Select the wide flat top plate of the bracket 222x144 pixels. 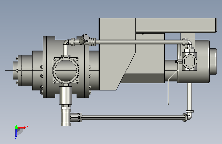coord(176,25)
